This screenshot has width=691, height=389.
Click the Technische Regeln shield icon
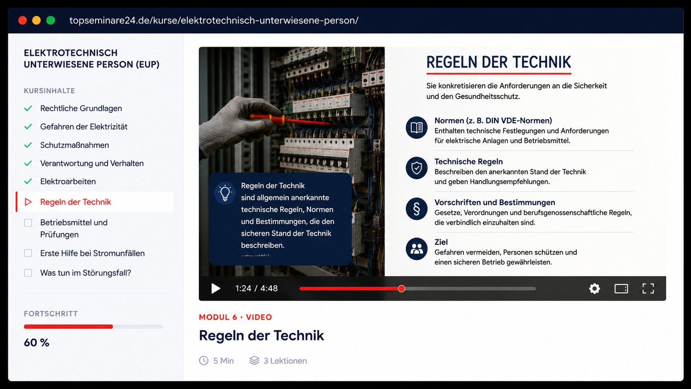416,168
